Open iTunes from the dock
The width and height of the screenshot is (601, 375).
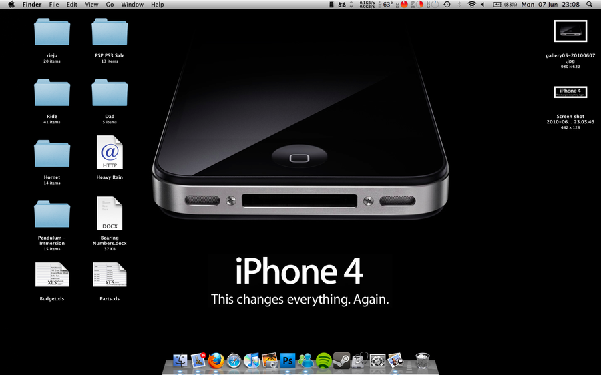click(x=252, y=361)
